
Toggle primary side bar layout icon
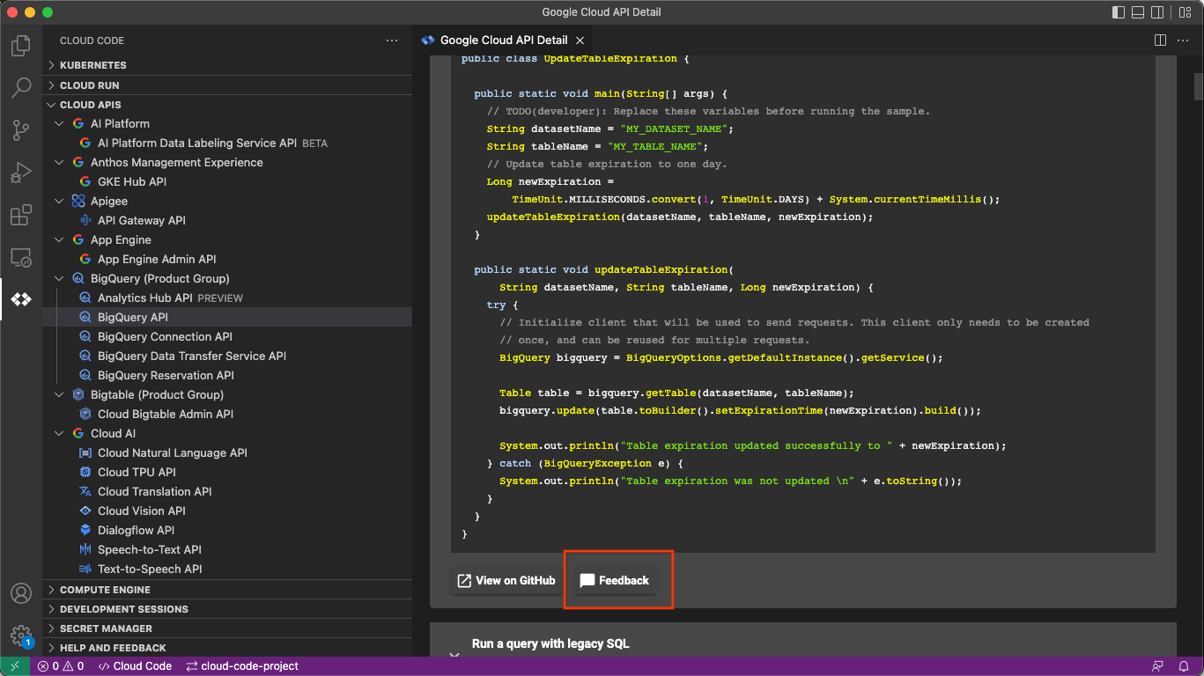pos(1119,12)
